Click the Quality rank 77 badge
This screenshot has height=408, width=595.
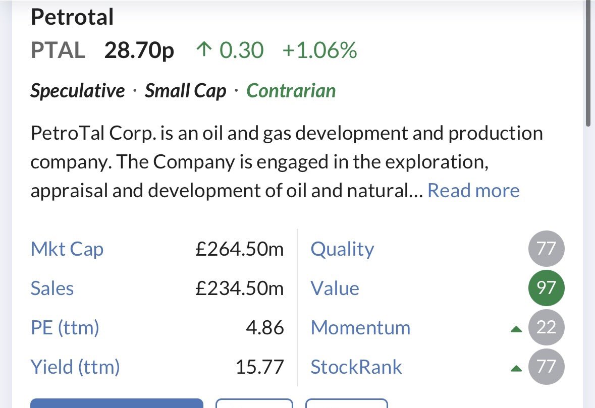tap(546, 249)
